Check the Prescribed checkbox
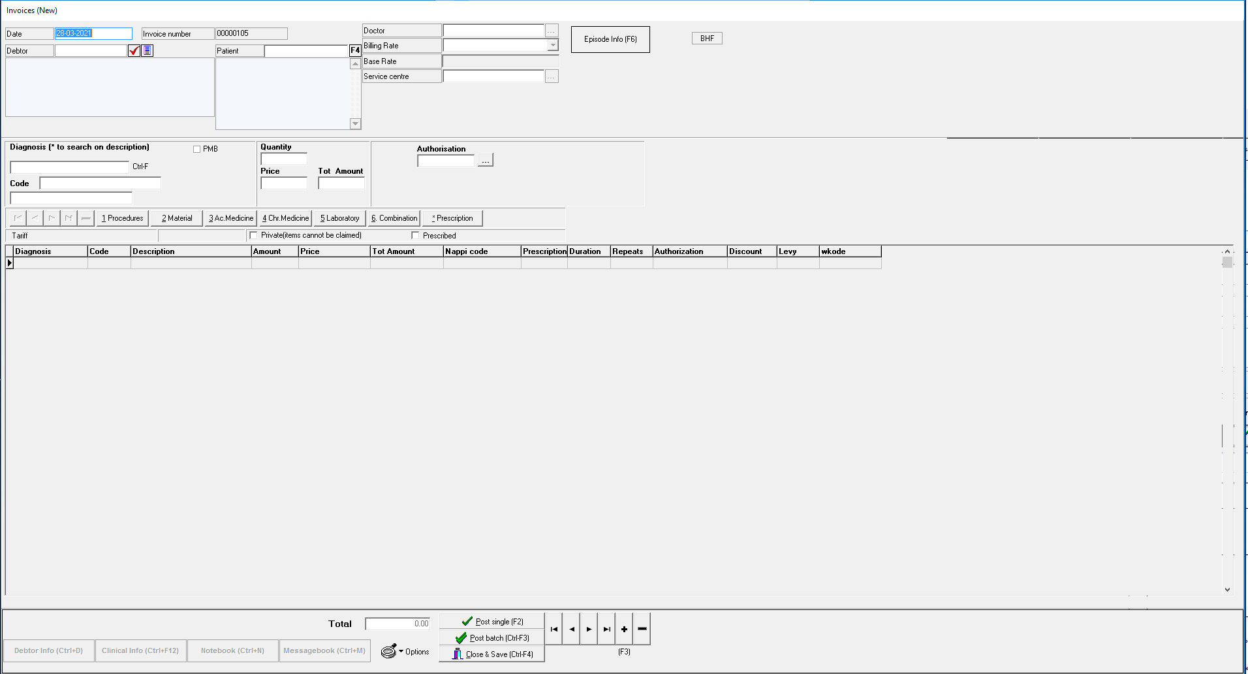This screenshot has width=1248, height=674. (415, 235)
